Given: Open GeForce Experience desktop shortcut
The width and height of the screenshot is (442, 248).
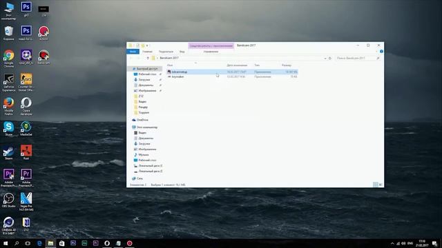Looking at the screenshot, I should click(9, 83).
